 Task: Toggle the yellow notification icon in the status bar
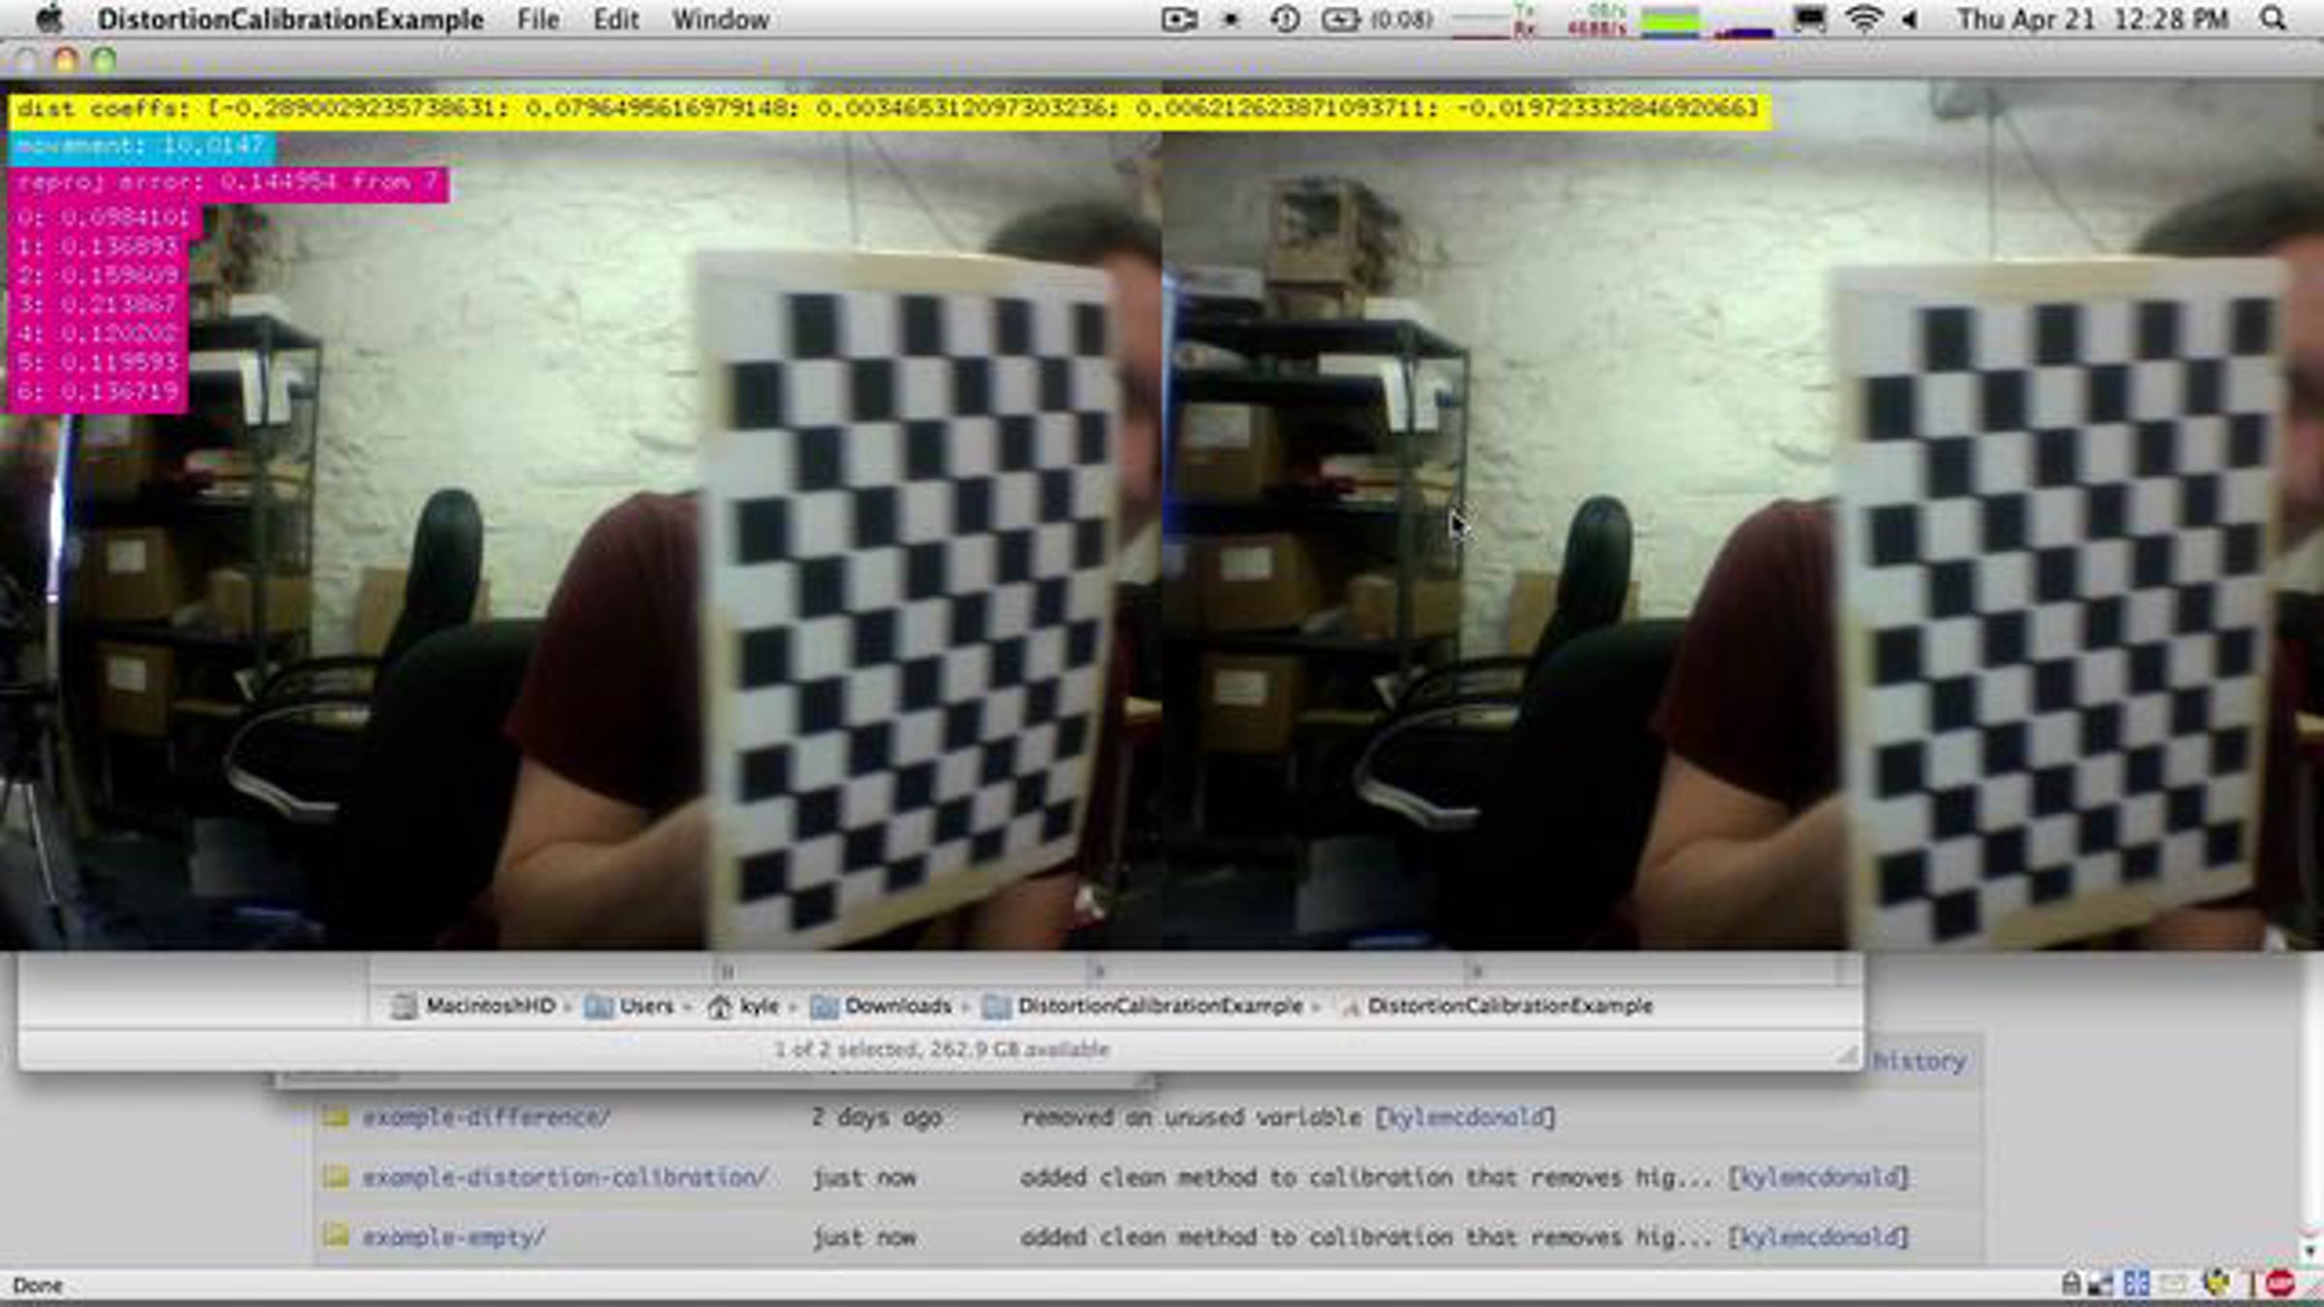(2217, 1283)
